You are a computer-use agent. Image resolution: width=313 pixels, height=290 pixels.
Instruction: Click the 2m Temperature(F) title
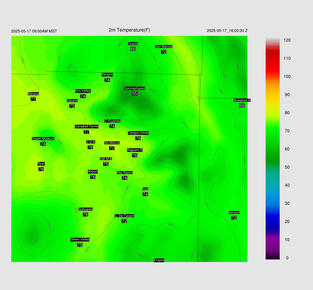click(x=129, y=30)
